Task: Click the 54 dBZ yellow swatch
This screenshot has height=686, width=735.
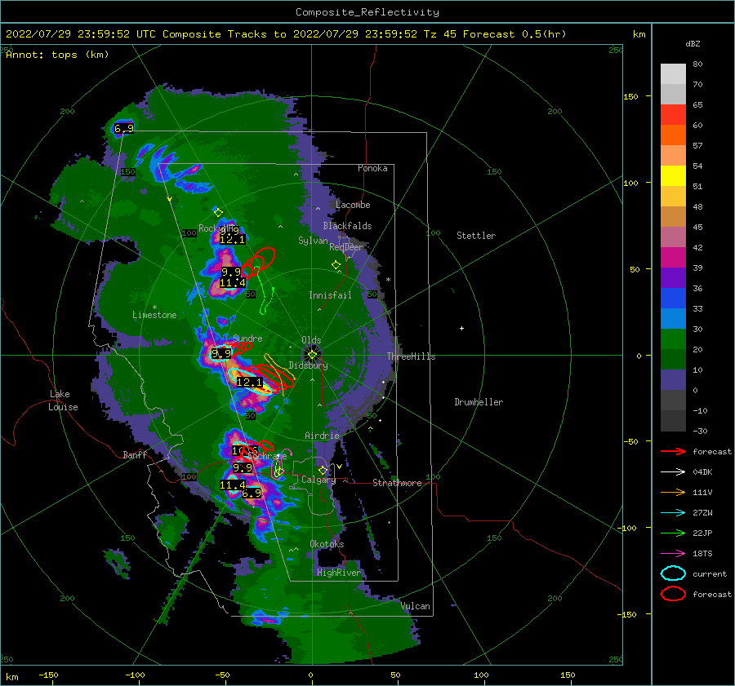Action: pyautogui.click(x=673, y=175)
